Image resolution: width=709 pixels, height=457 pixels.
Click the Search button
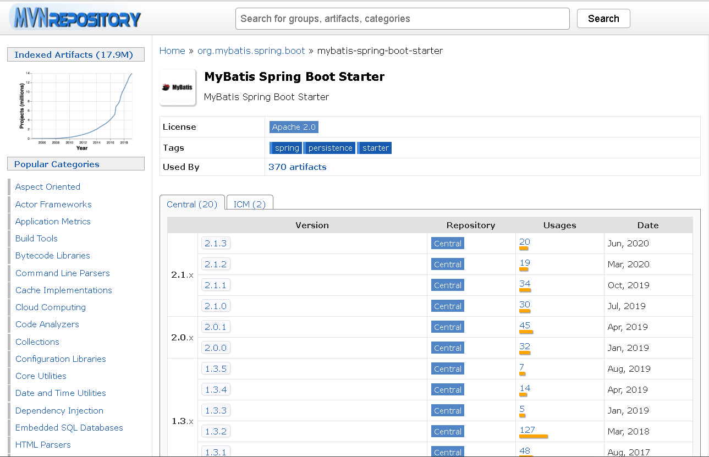click(603, 19)
